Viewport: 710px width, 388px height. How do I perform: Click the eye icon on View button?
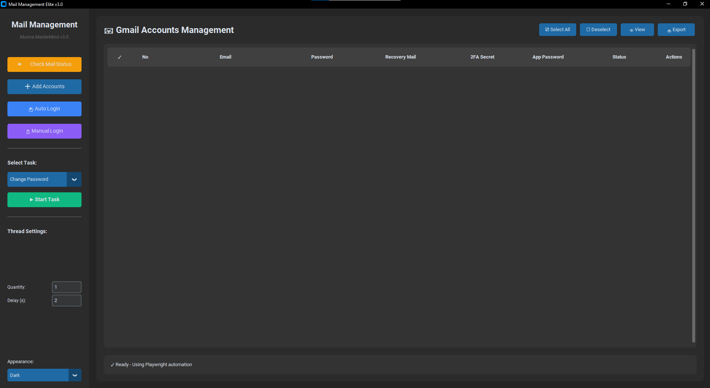tap(631, 30)
